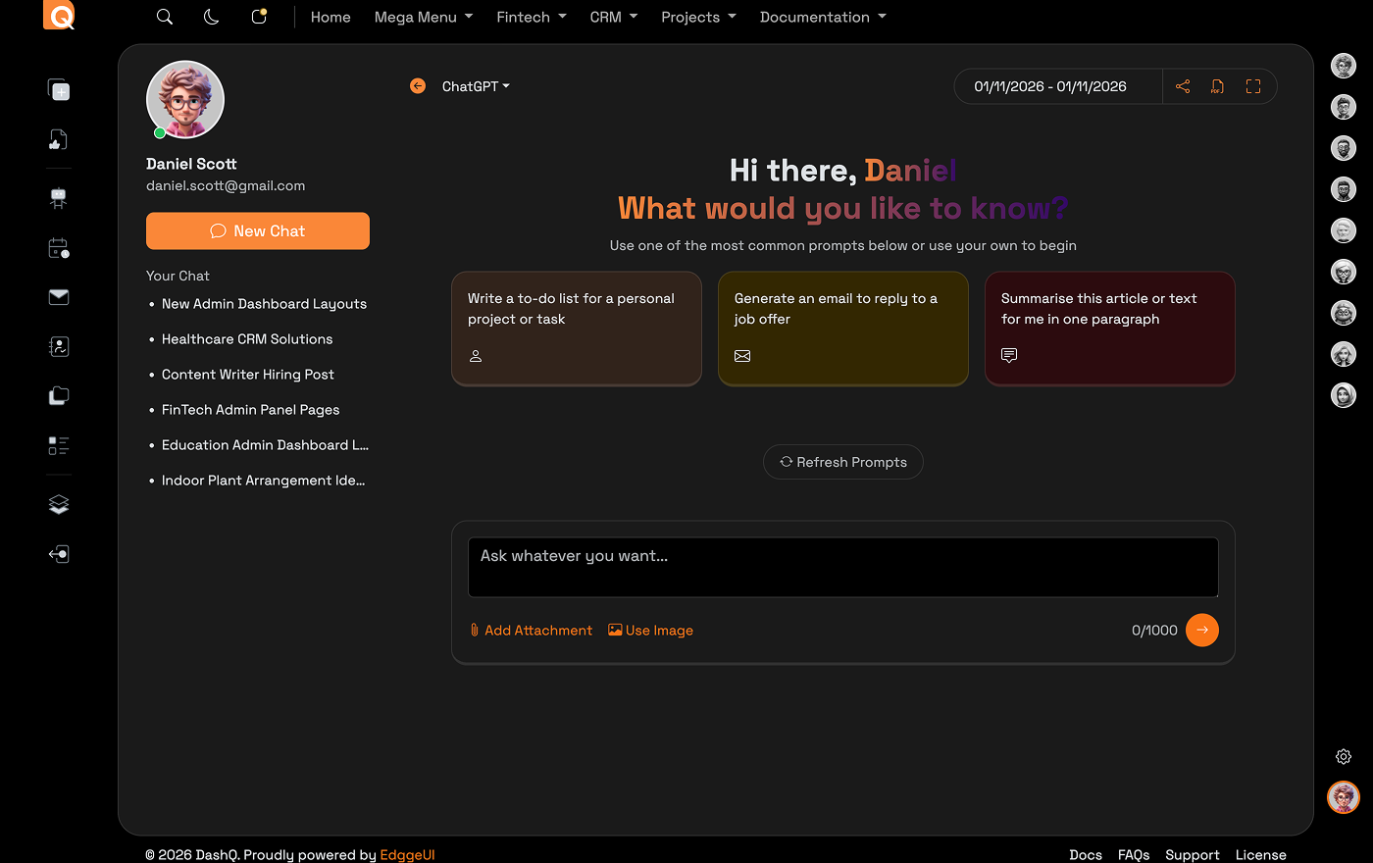This screenshot has height=863, width=1373.
Task: Open the email envelope icon in left sidebar
Action: [x=58, y=296]
